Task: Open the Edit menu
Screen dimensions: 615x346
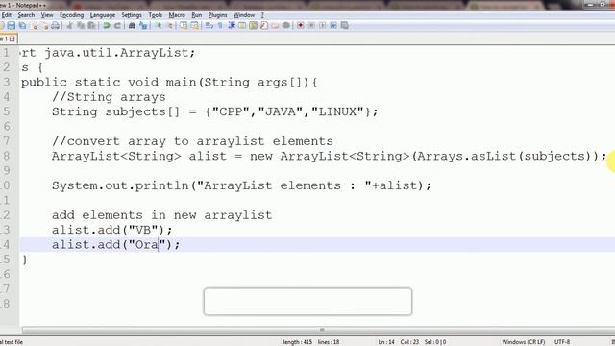Action: tap(7, 15)
